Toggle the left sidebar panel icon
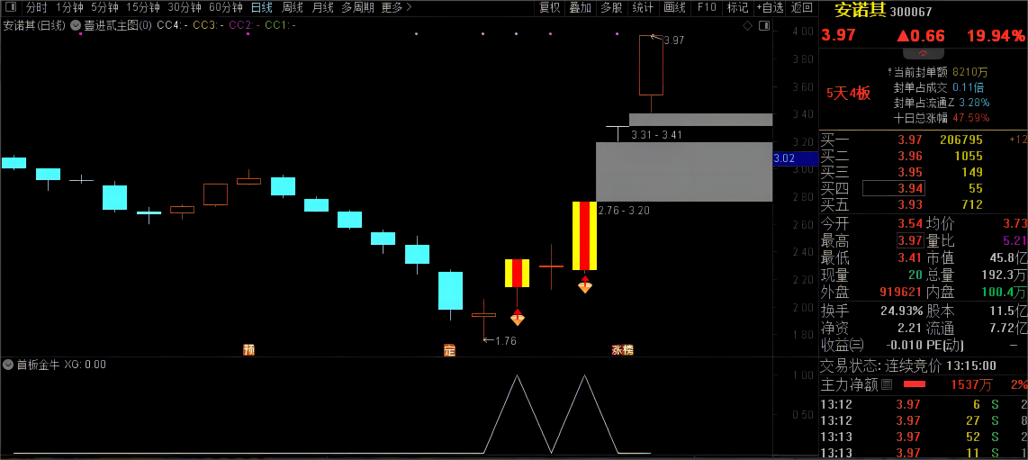Screen dimensions: 1028x460 coord(12,8)
